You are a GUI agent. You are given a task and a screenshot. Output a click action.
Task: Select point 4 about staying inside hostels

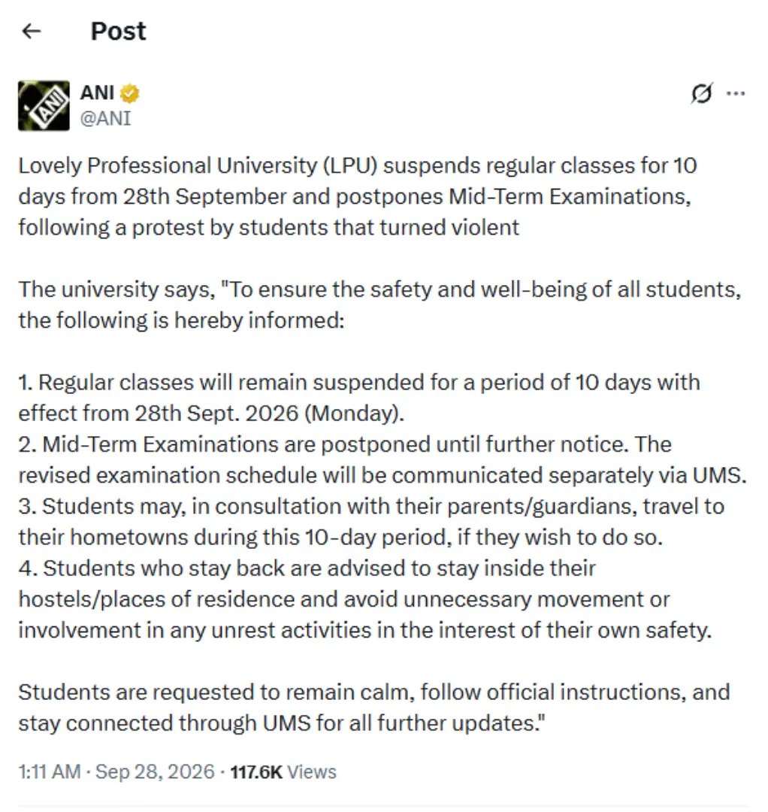click(365, 599)
